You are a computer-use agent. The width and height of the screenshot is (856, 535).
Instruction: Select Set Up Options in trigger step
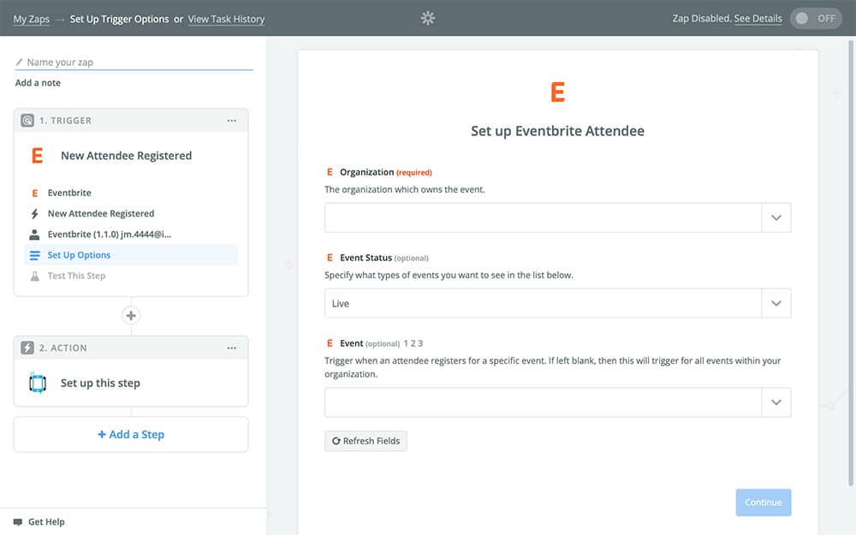[79, 255]
